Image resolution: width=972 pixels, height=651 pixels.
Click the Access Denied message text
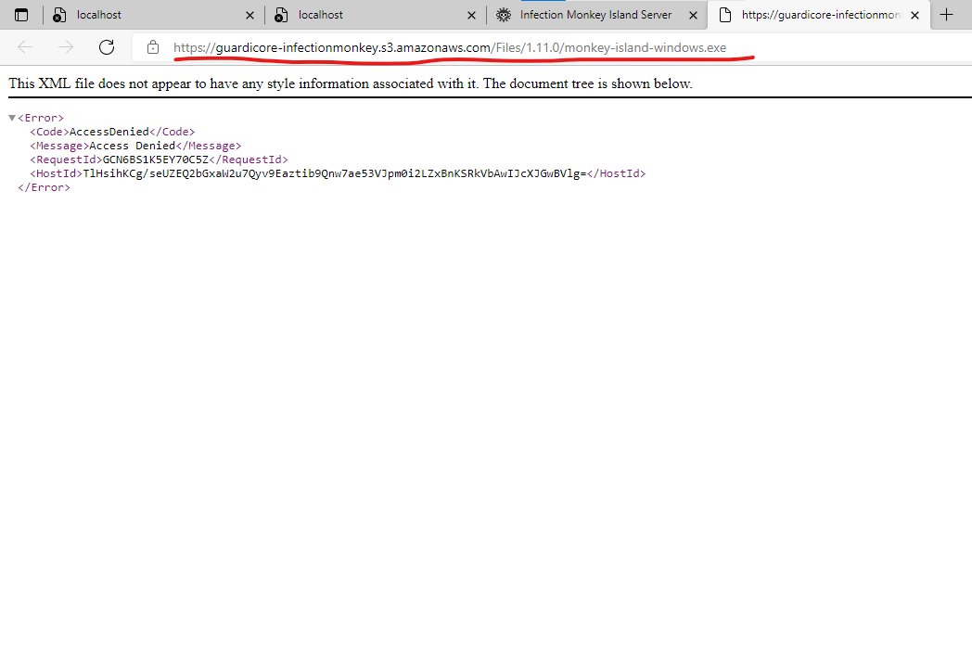click(132, 146)
